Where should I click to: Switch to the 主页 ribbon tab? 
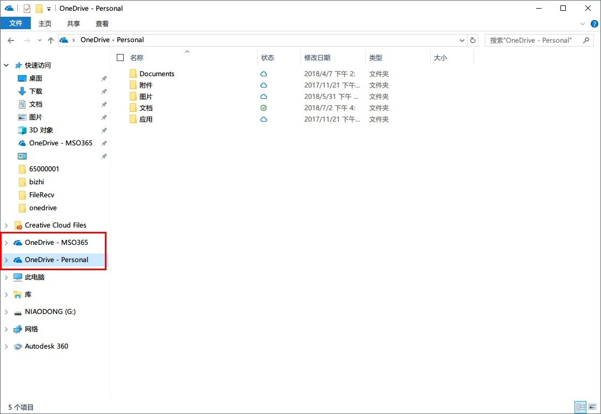click(x=45, y=23)
